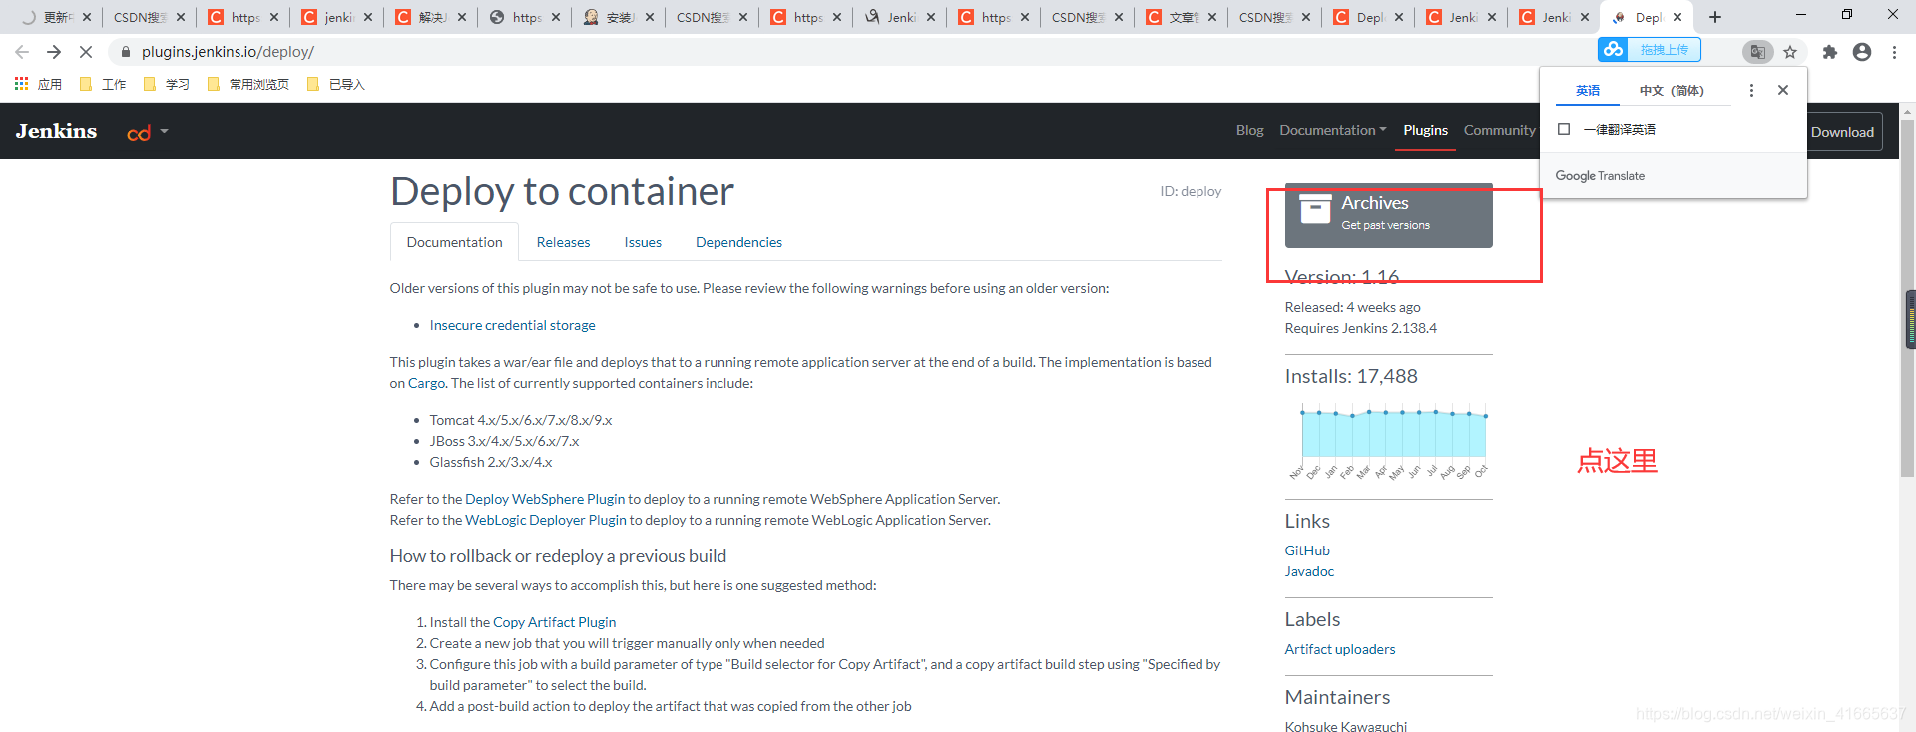Open the Plugins nav item
The image size is (1916, 732).
(x=1425, y=131)
